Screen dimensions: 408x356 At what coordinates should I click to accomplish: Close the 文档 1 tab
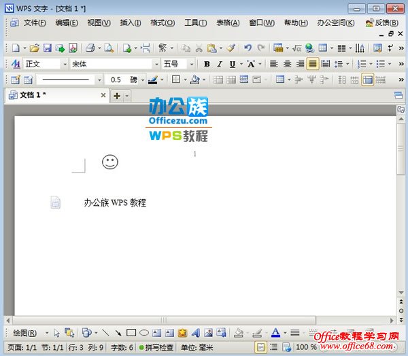[x=103, y=95]
